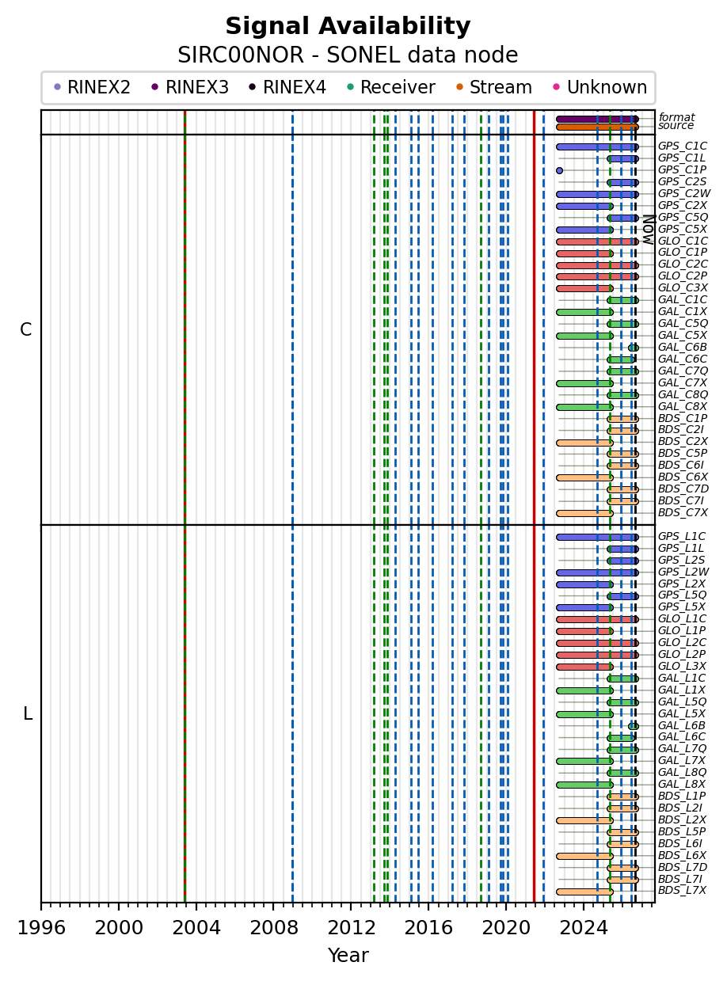This screenshot has width=727, height=981.
Task: Click the blue dashed line near 2009
Action: click(292, 506)
